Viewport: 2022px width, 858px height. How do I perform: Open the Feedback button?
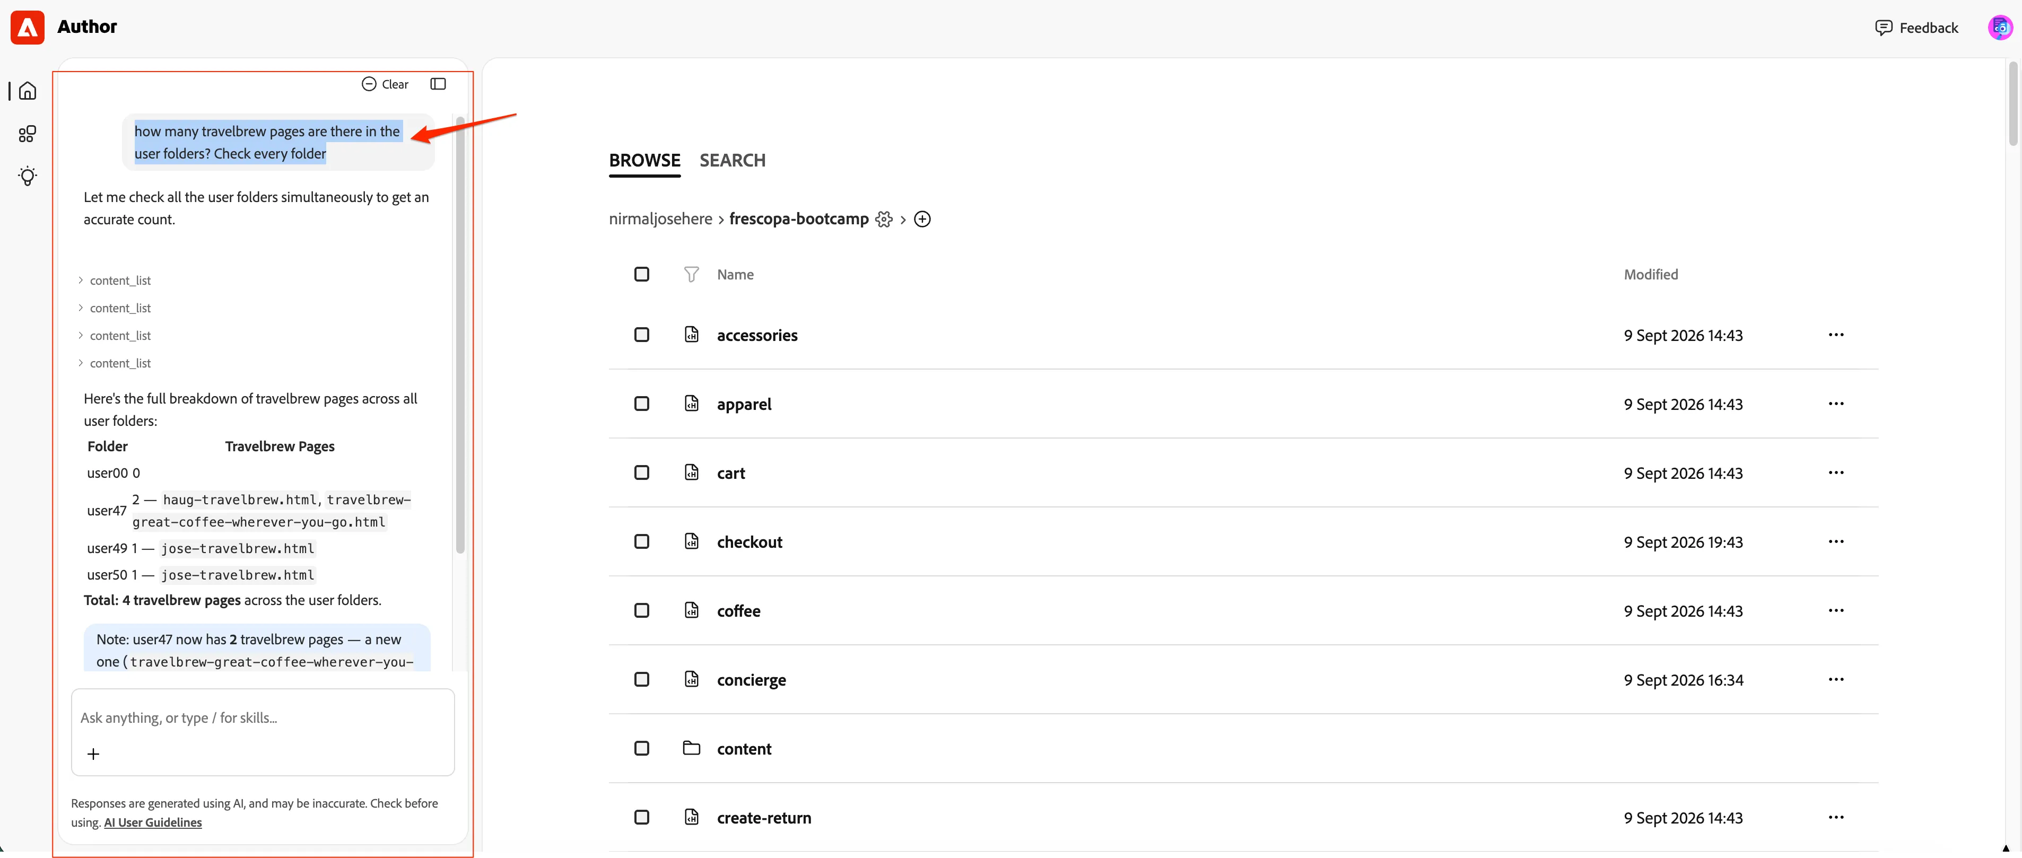[x=1916, y=28]
